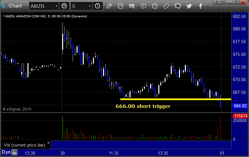Click the 667.50 price axis label
The width and height of the screenshot is (249, 157).
coord(239,92)
